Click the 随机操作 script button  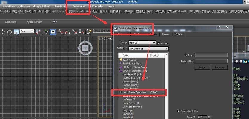pos(116,12)
